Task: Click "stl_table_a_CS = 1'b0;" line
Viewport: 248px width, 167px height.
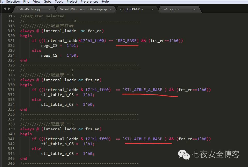Action: [x=68, y=104]
